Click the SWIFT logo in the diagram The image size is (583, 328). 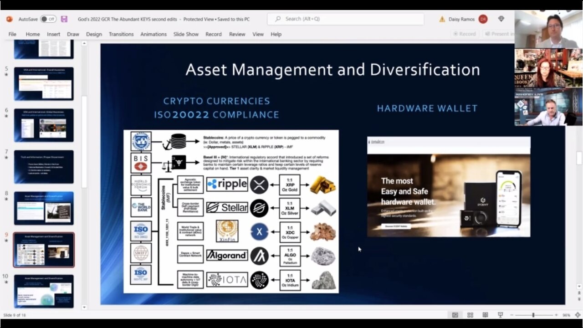click(141, 253)
